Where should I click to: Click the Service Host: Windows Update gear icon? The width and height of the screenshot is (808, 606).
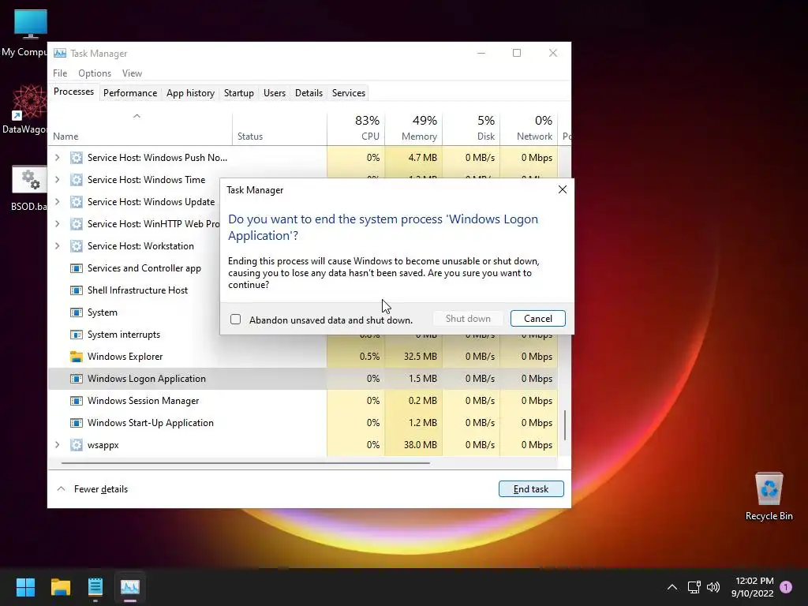click(x=77, y=202)
